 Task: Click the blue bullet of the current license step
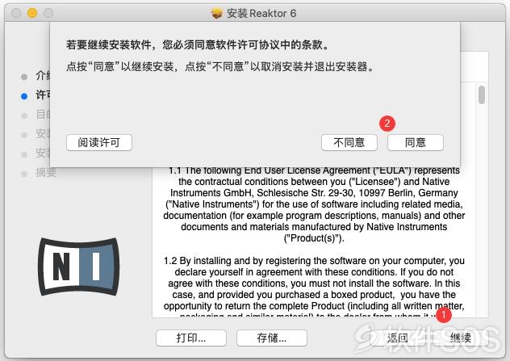point(24,96)
